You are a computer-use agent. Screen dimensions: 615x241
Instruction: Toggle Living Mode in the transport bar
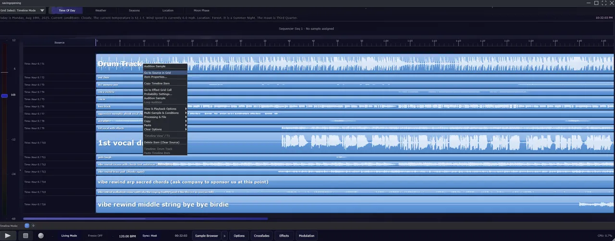point(69,236)
